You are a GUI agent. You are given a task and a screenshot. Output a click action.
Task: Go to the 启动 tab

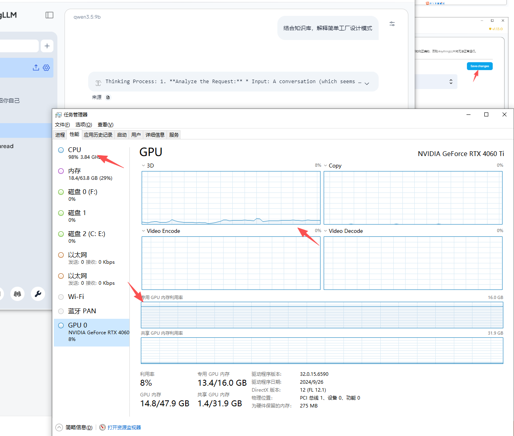coord(122,135)
